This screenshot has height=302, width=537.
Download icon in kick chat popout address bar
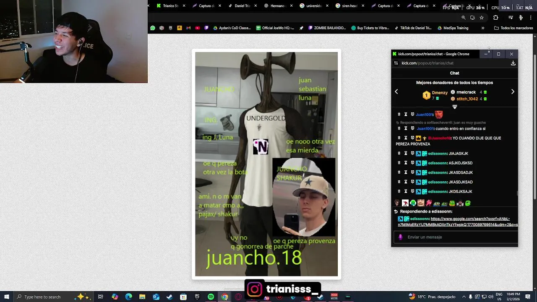[x=513, y=63]
